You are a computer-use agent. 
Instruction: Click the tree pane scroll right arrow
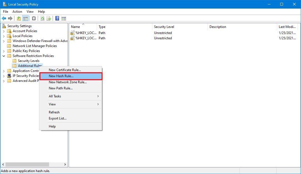click(65, 164)
